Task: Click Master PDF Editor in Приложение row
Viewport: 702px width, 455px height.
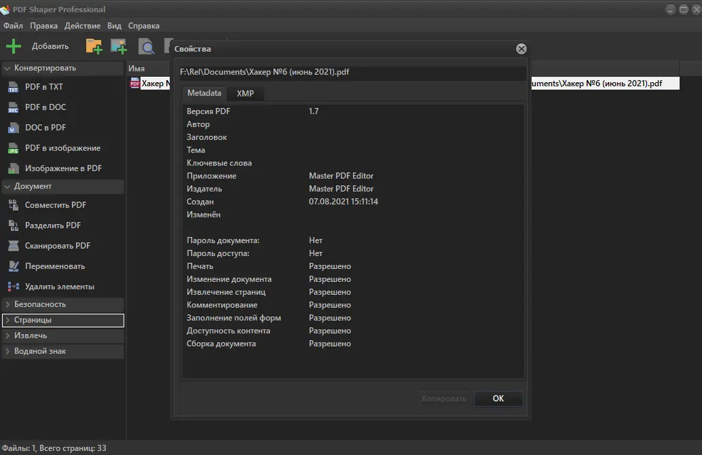Action: point(341,176)
